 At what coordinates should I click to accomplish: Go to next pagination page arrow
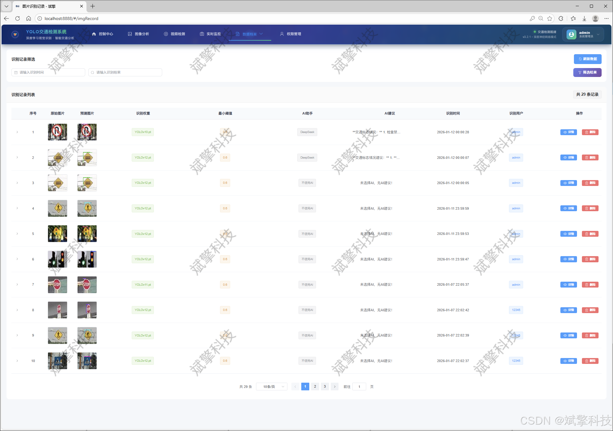tap(335, 387)
